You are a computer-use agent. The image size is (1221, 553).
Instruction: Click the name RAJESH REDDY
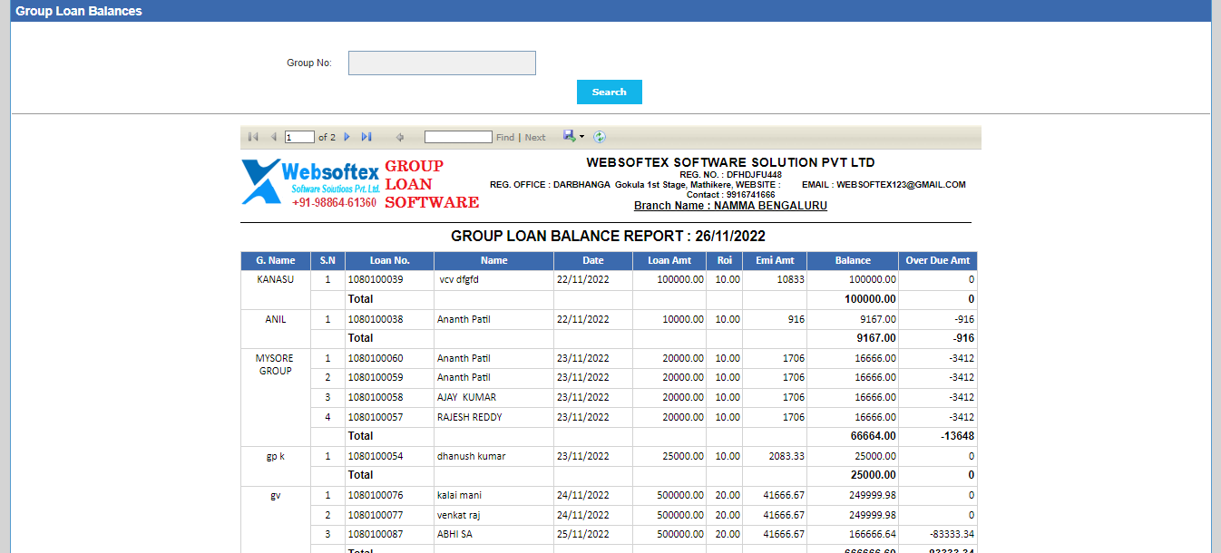470,417
